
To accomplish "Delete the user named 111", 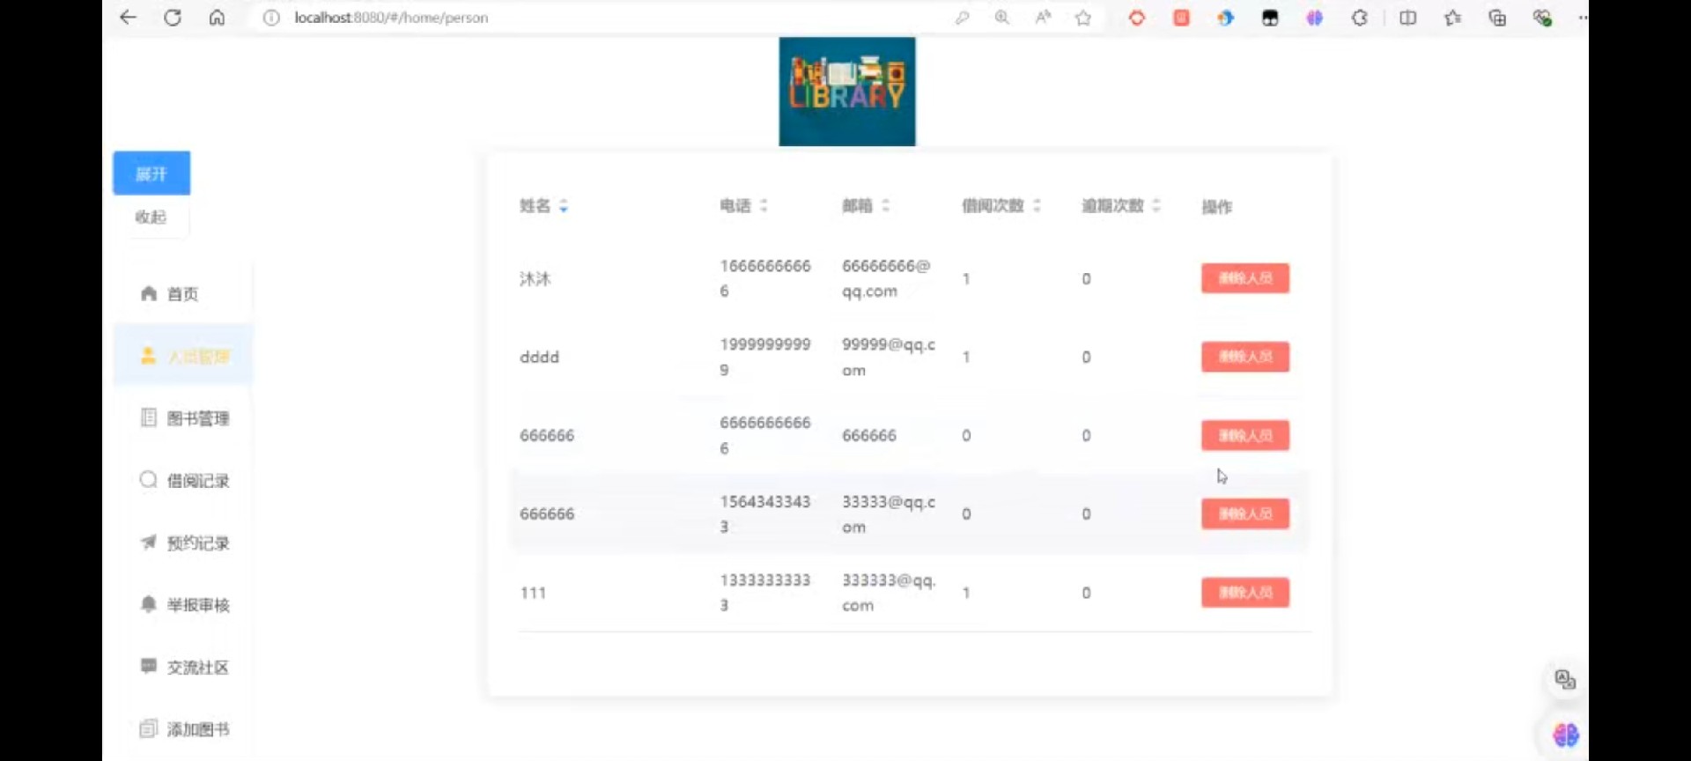I will (1244, 593).
